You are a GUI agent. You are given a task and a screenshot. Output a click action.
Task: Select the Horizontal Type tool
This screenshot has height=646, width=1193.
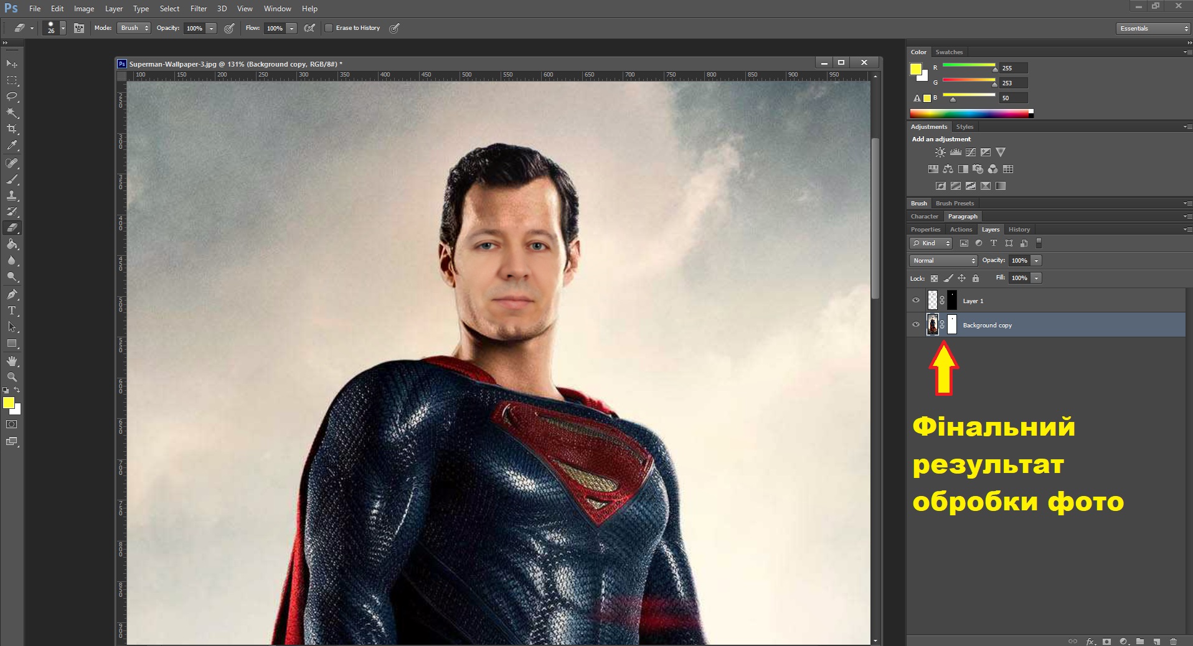(12, 311)
